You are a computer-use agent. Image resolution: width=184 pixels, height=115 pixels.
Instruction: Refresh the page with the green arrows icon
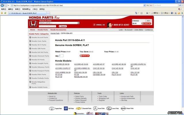[x=147, y=5]
